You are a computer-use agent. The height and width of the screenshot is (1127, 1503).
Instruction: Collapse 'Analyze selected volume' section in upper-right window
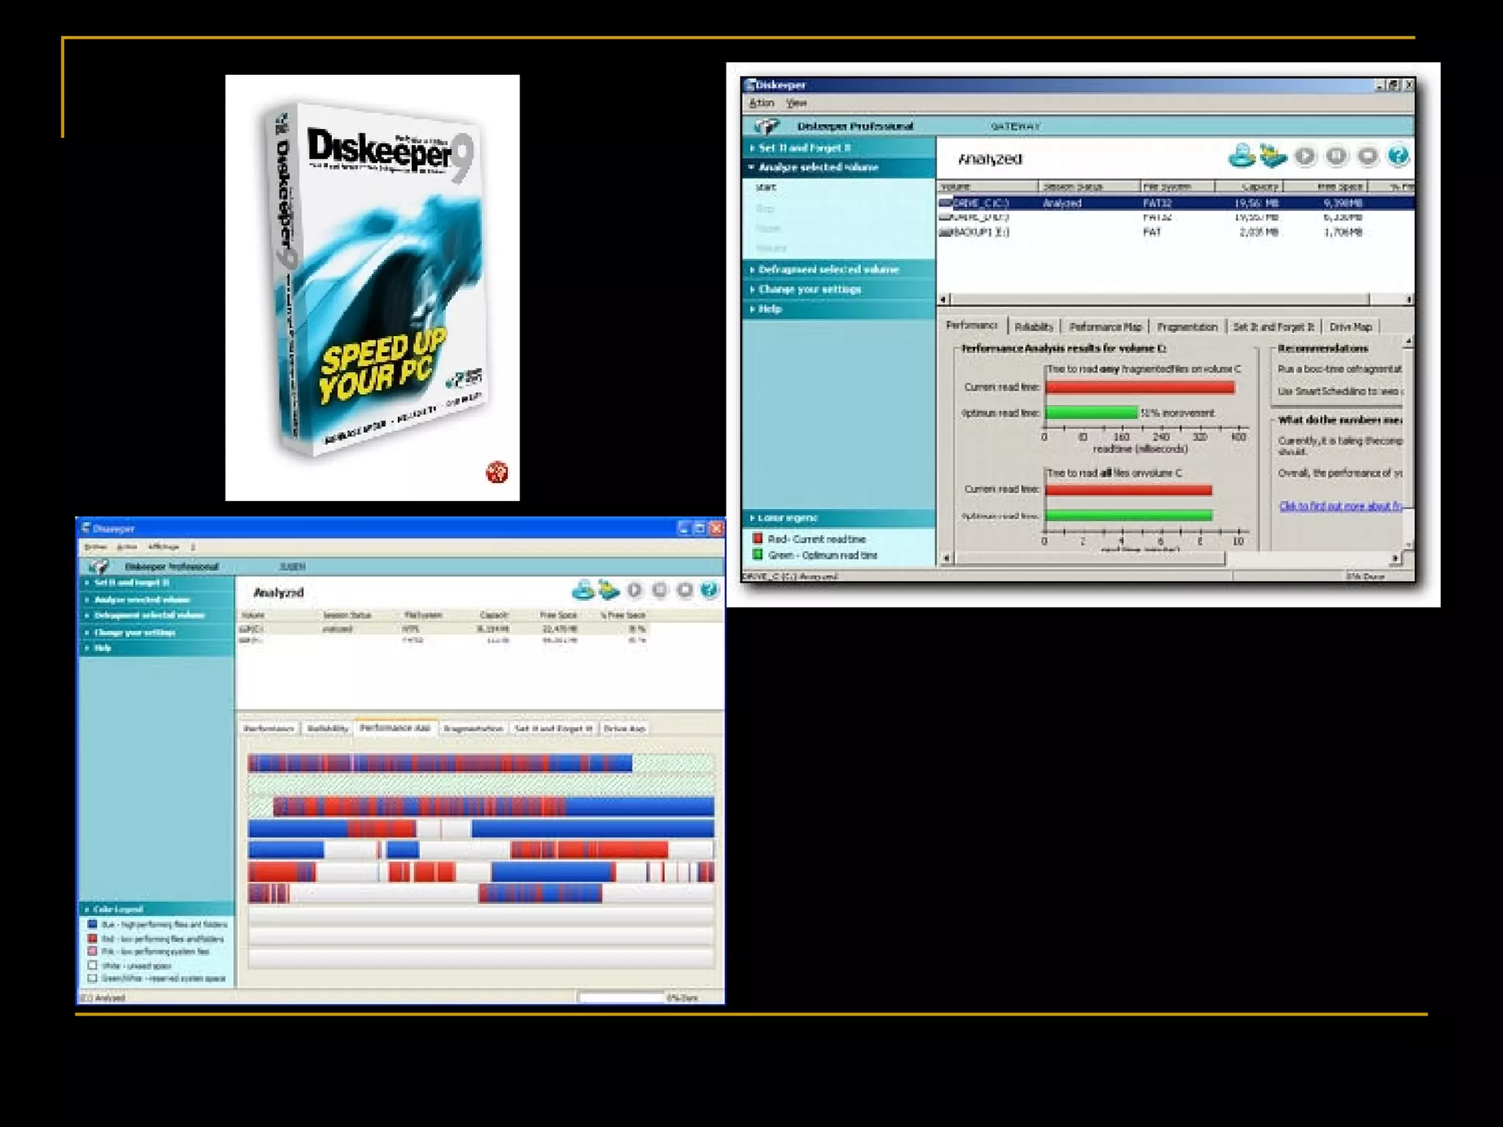pyautogui.click(x=818, y=167)
